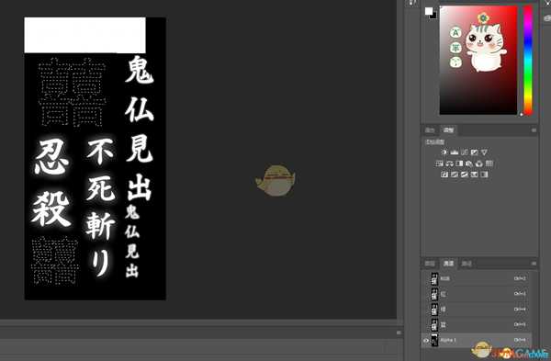Add an Exposure adjustment

click(475, 152)
